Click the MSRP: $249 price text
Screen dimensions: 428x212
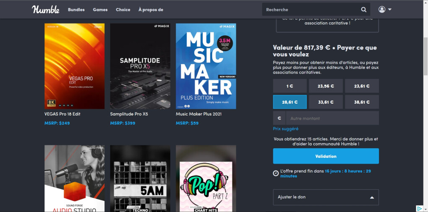pyautogui.click(x=57, y=123)
